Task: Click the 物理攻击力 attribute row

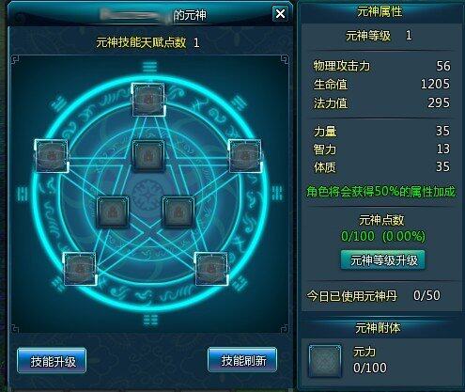Action: tap(381, 66)
